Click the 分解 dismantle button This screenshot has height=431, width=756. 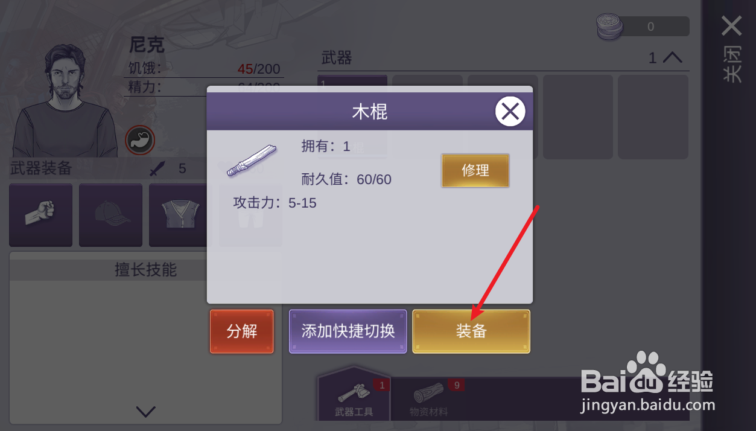click(242, 331)
